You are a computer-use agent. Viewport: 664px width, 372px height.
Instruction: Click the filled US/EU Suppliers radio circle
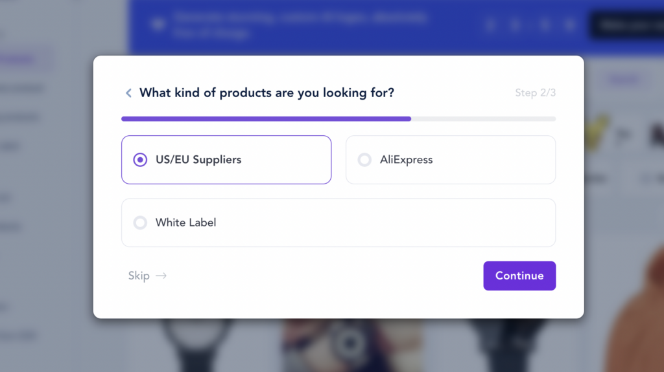point(140,160)
